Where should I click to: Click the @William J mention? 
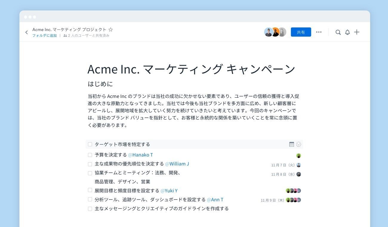coord(177,164)
